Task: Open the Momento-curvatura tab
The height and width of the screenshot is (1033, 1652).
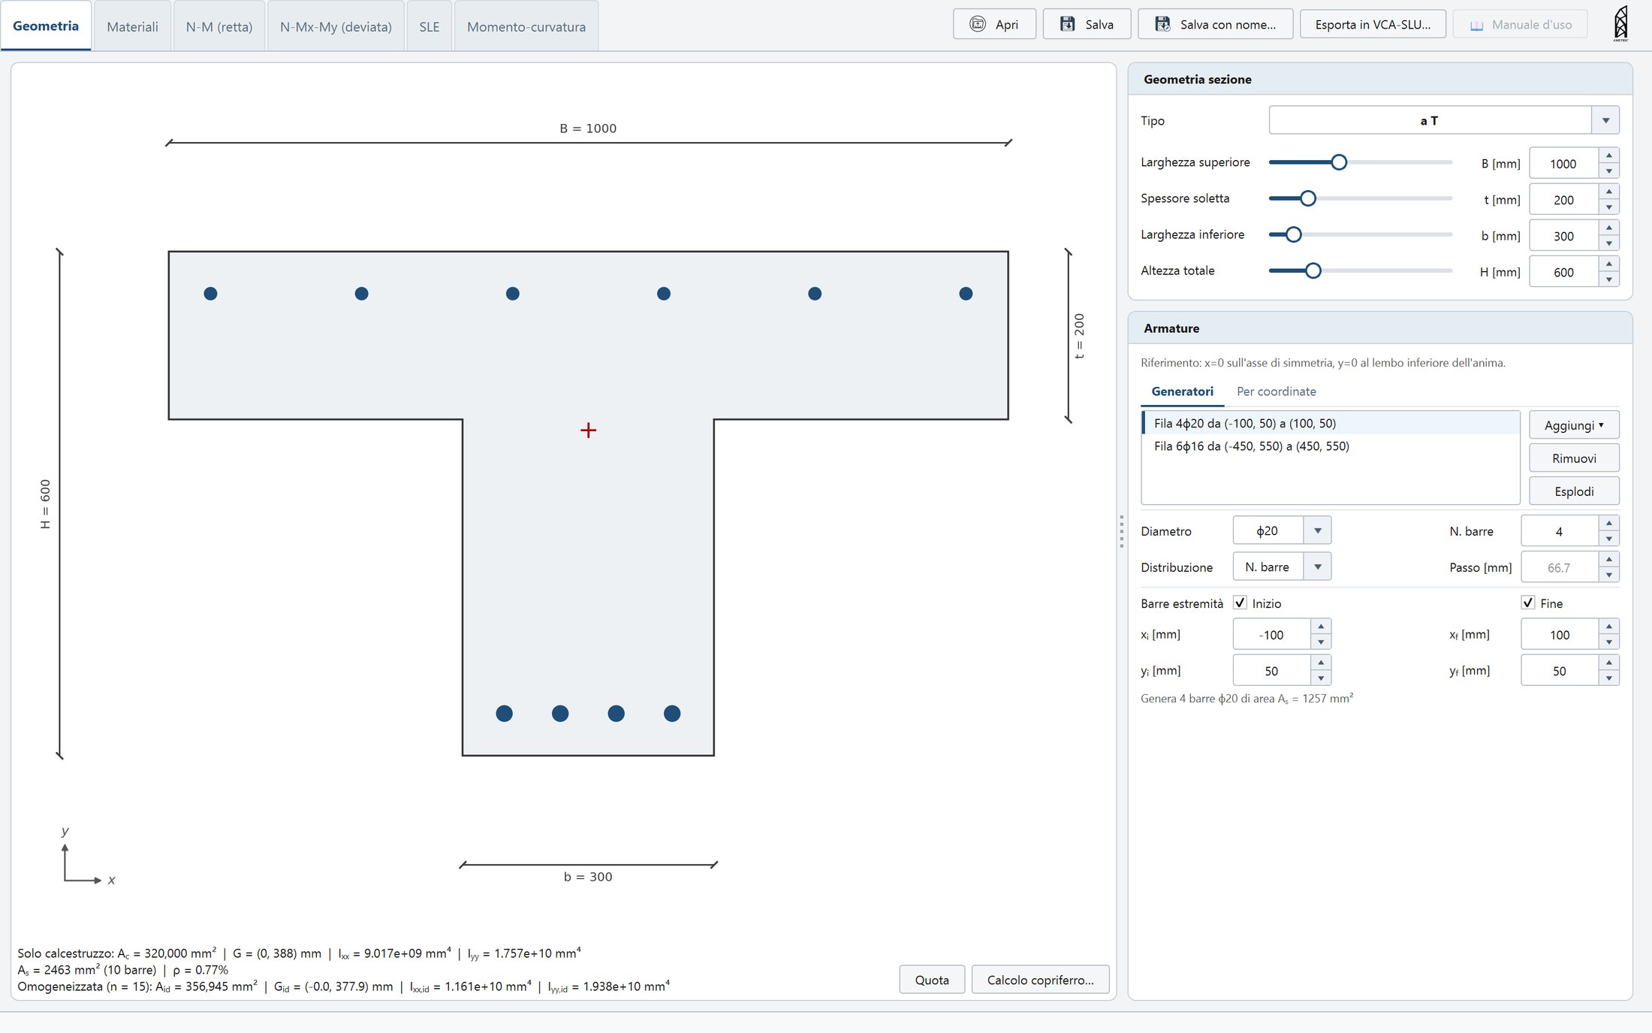Action: (526, 26)
